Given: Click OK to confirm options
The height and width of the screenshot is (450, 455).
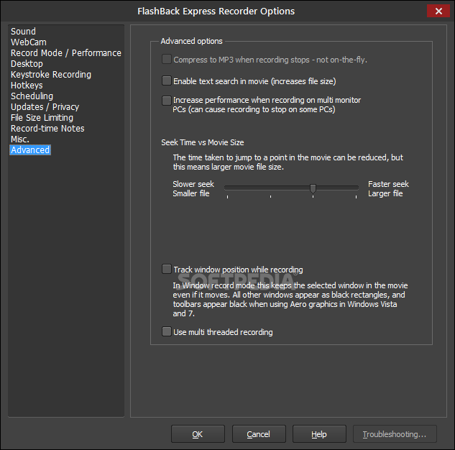Looking at the screenshot, I should pos(198,434).
